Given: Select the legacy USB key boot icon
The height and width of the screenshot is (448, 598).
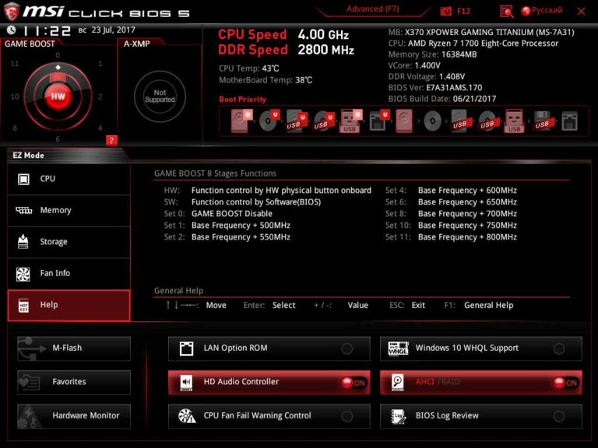Looking at the screenshot, I should point(515,121).
